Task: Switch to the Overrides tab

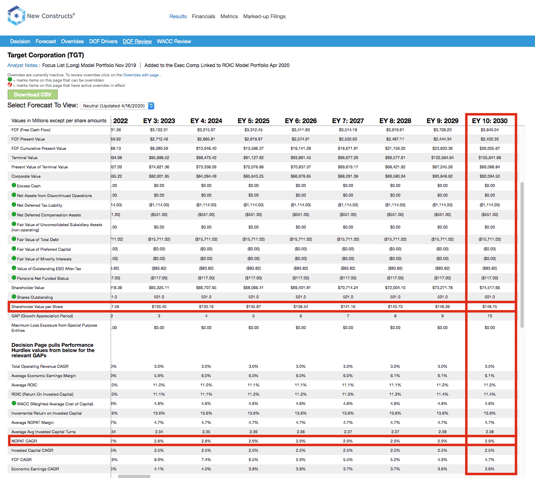Action: point(72,42)
